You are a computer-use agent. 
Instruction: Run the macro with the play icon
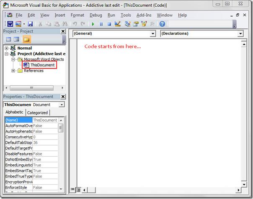point(93,24)
